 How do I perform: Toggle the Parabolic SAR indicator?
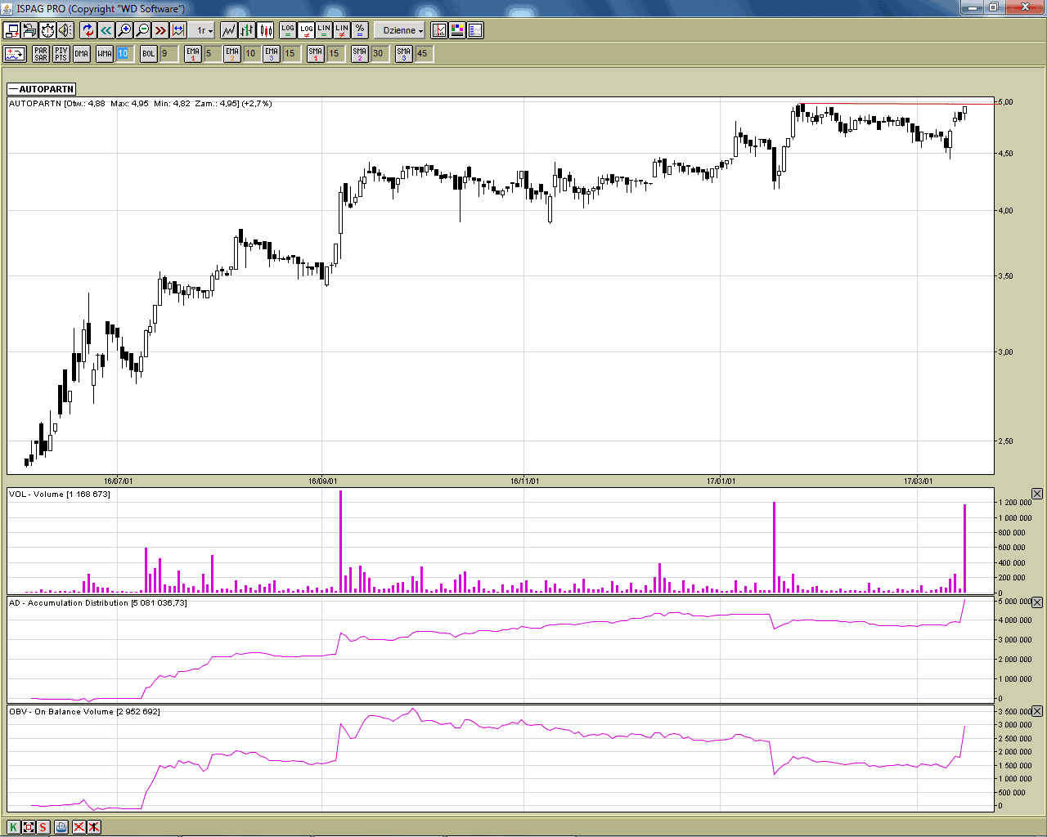(41, 54)
